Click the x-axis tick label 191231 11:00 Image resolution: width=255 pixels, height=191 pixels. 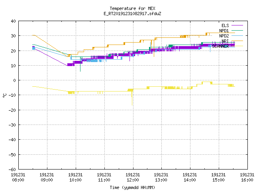coord(104,177)
